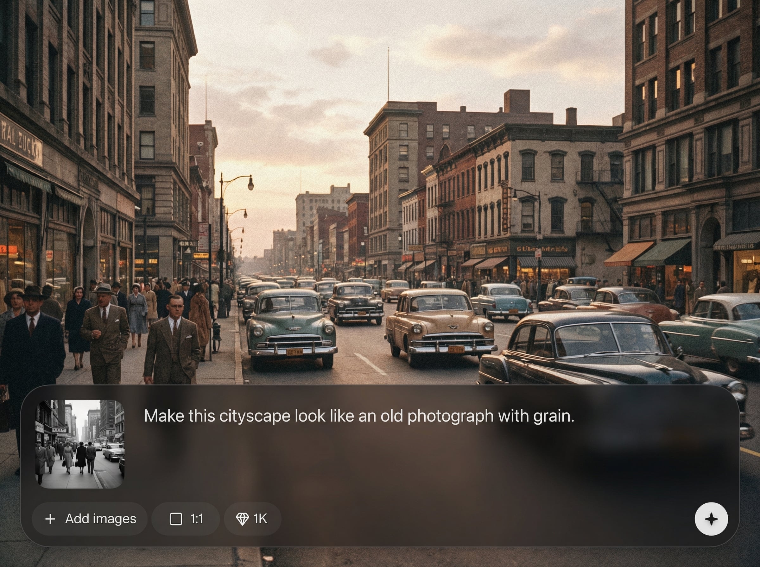Click the plus icon beside Add images

tap(50, 519)
